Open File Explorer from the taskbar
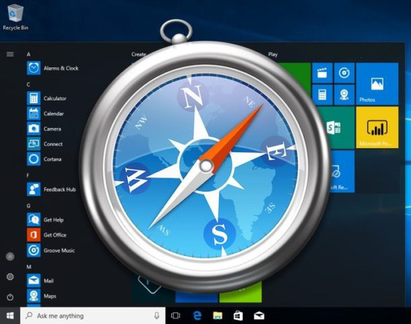411x324 pixels. (x=218, y=316)
